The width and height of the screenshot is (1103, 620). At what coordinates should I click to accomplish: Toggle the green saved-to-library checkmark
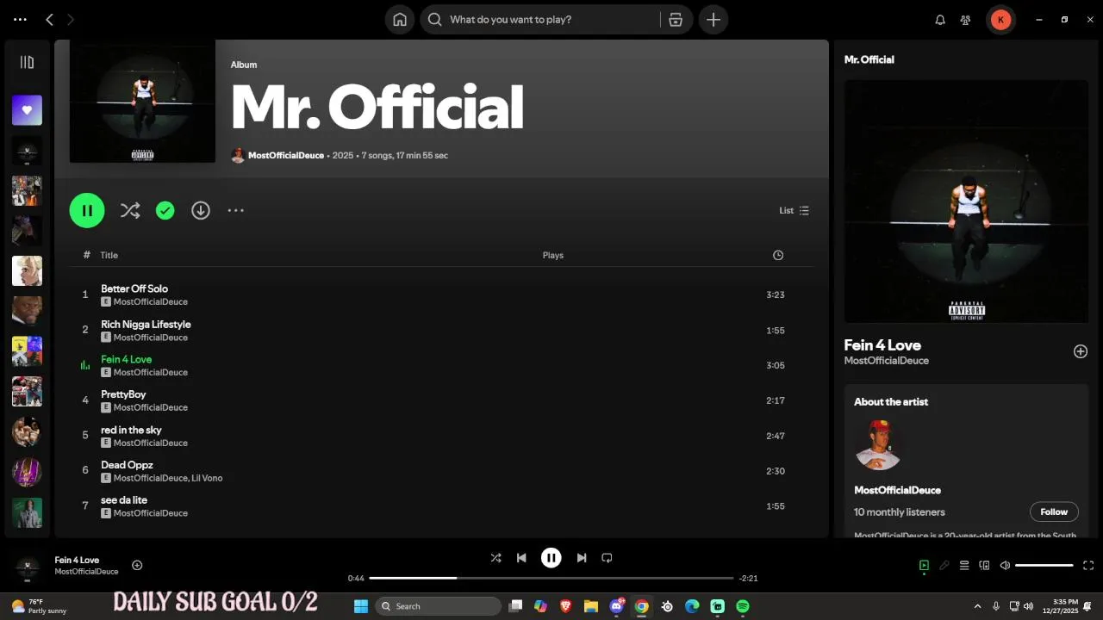pos(165,210)
